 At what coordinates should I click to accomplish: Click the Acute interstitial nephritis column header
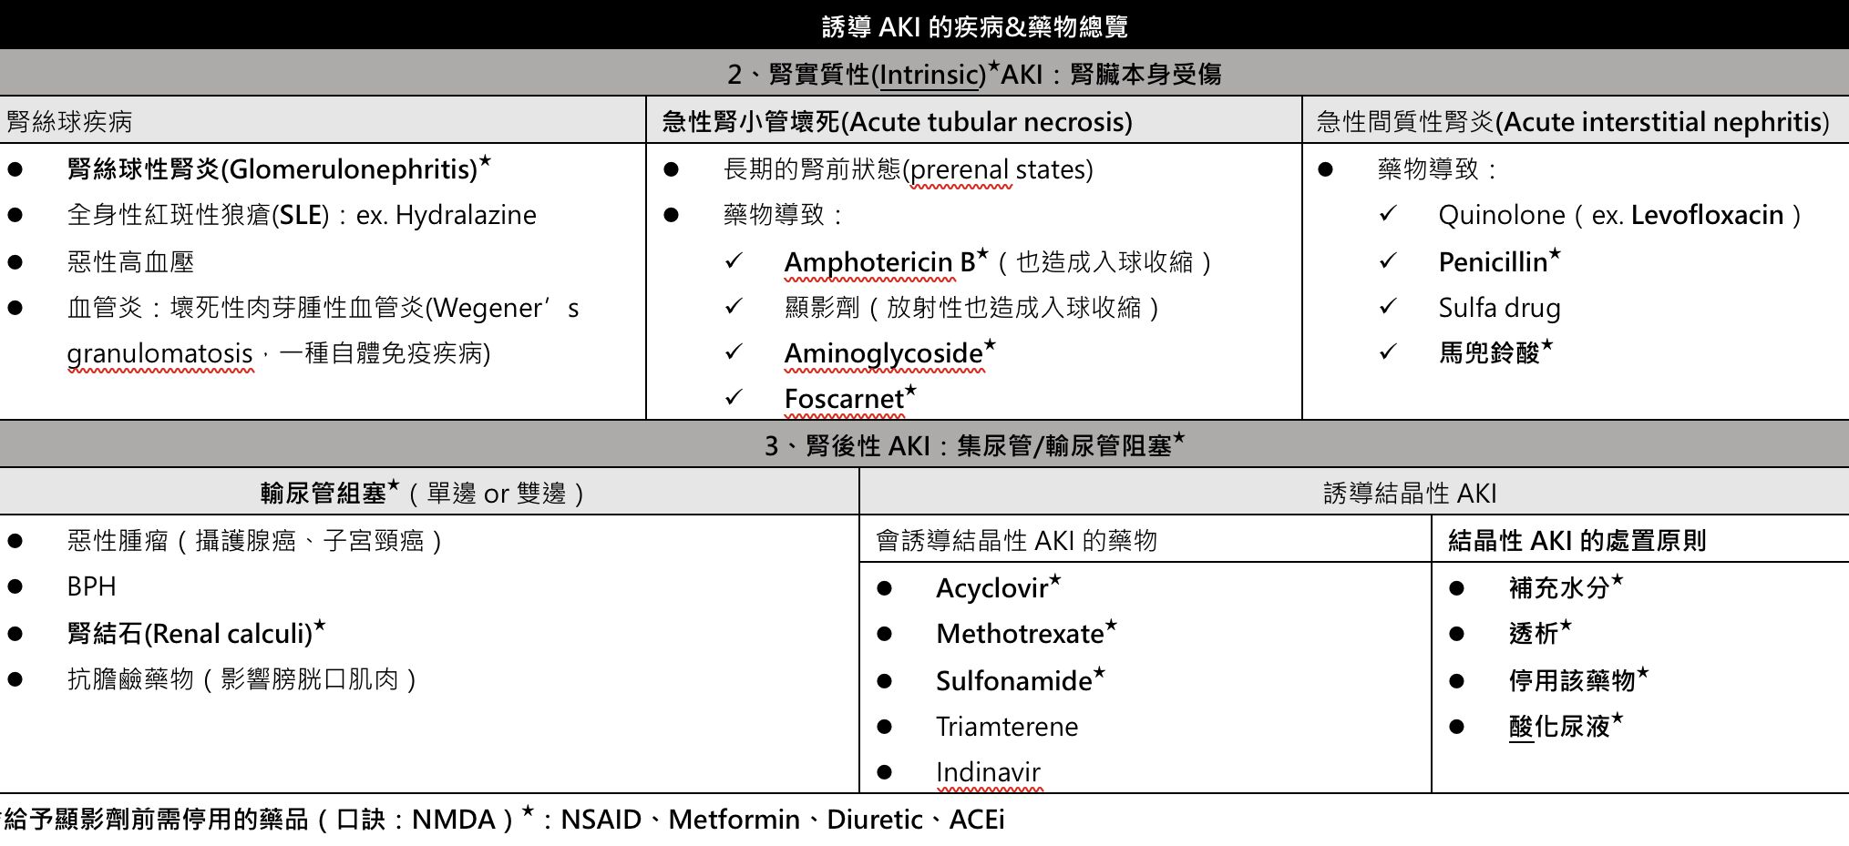pyautogui.click(x=1572, y=121)
